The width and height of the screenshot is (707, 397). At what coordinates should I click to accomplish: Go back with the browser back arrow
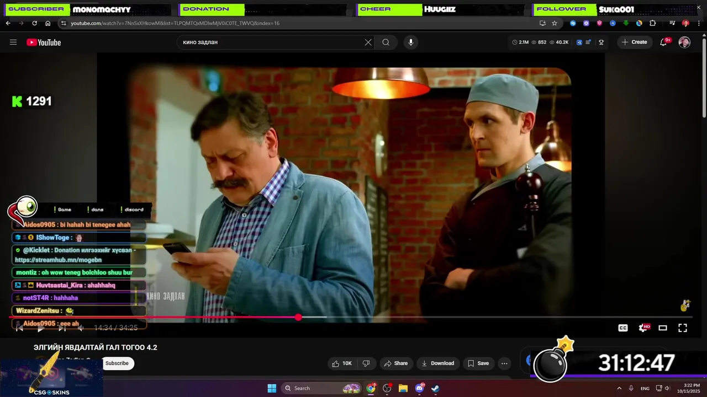[x=8, y=23]
